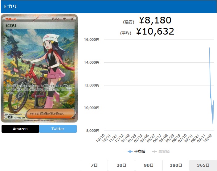Image resolution: width=217 pixels, height=171 pixels.
Task: Share via the Twitter button
Action: [x=58, y=129]
